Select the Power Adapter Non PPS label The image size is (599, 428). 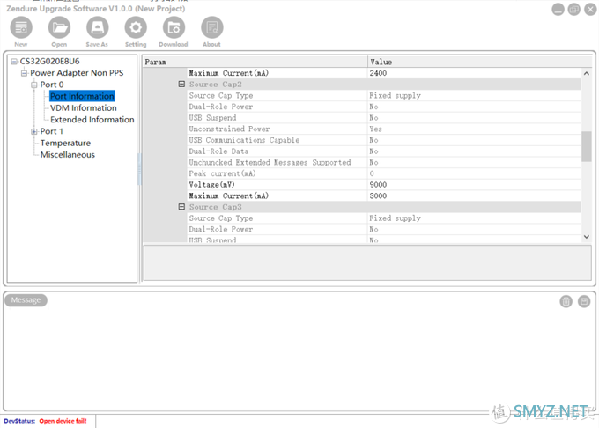click(x=77, y=73)
